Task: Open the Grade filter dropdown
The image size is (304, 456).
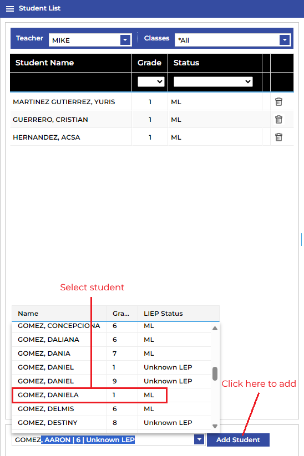Action: coord(151,81)
